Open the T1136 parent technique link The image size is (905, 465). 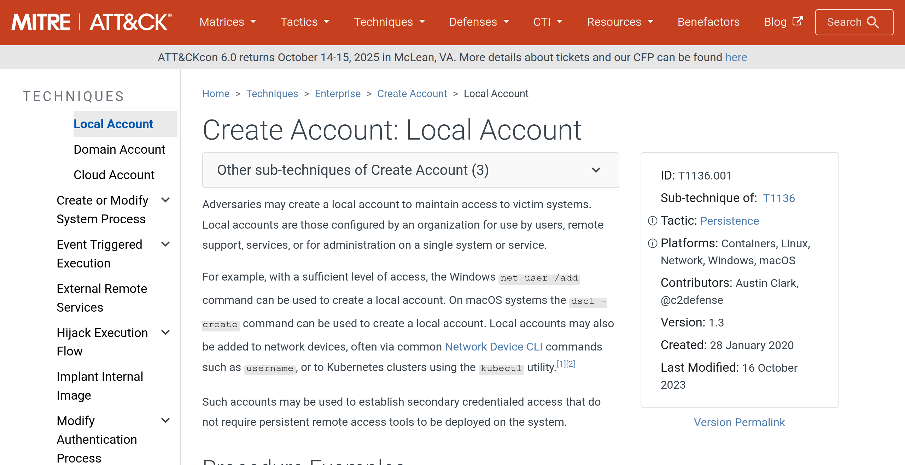(x=779, y=198)
